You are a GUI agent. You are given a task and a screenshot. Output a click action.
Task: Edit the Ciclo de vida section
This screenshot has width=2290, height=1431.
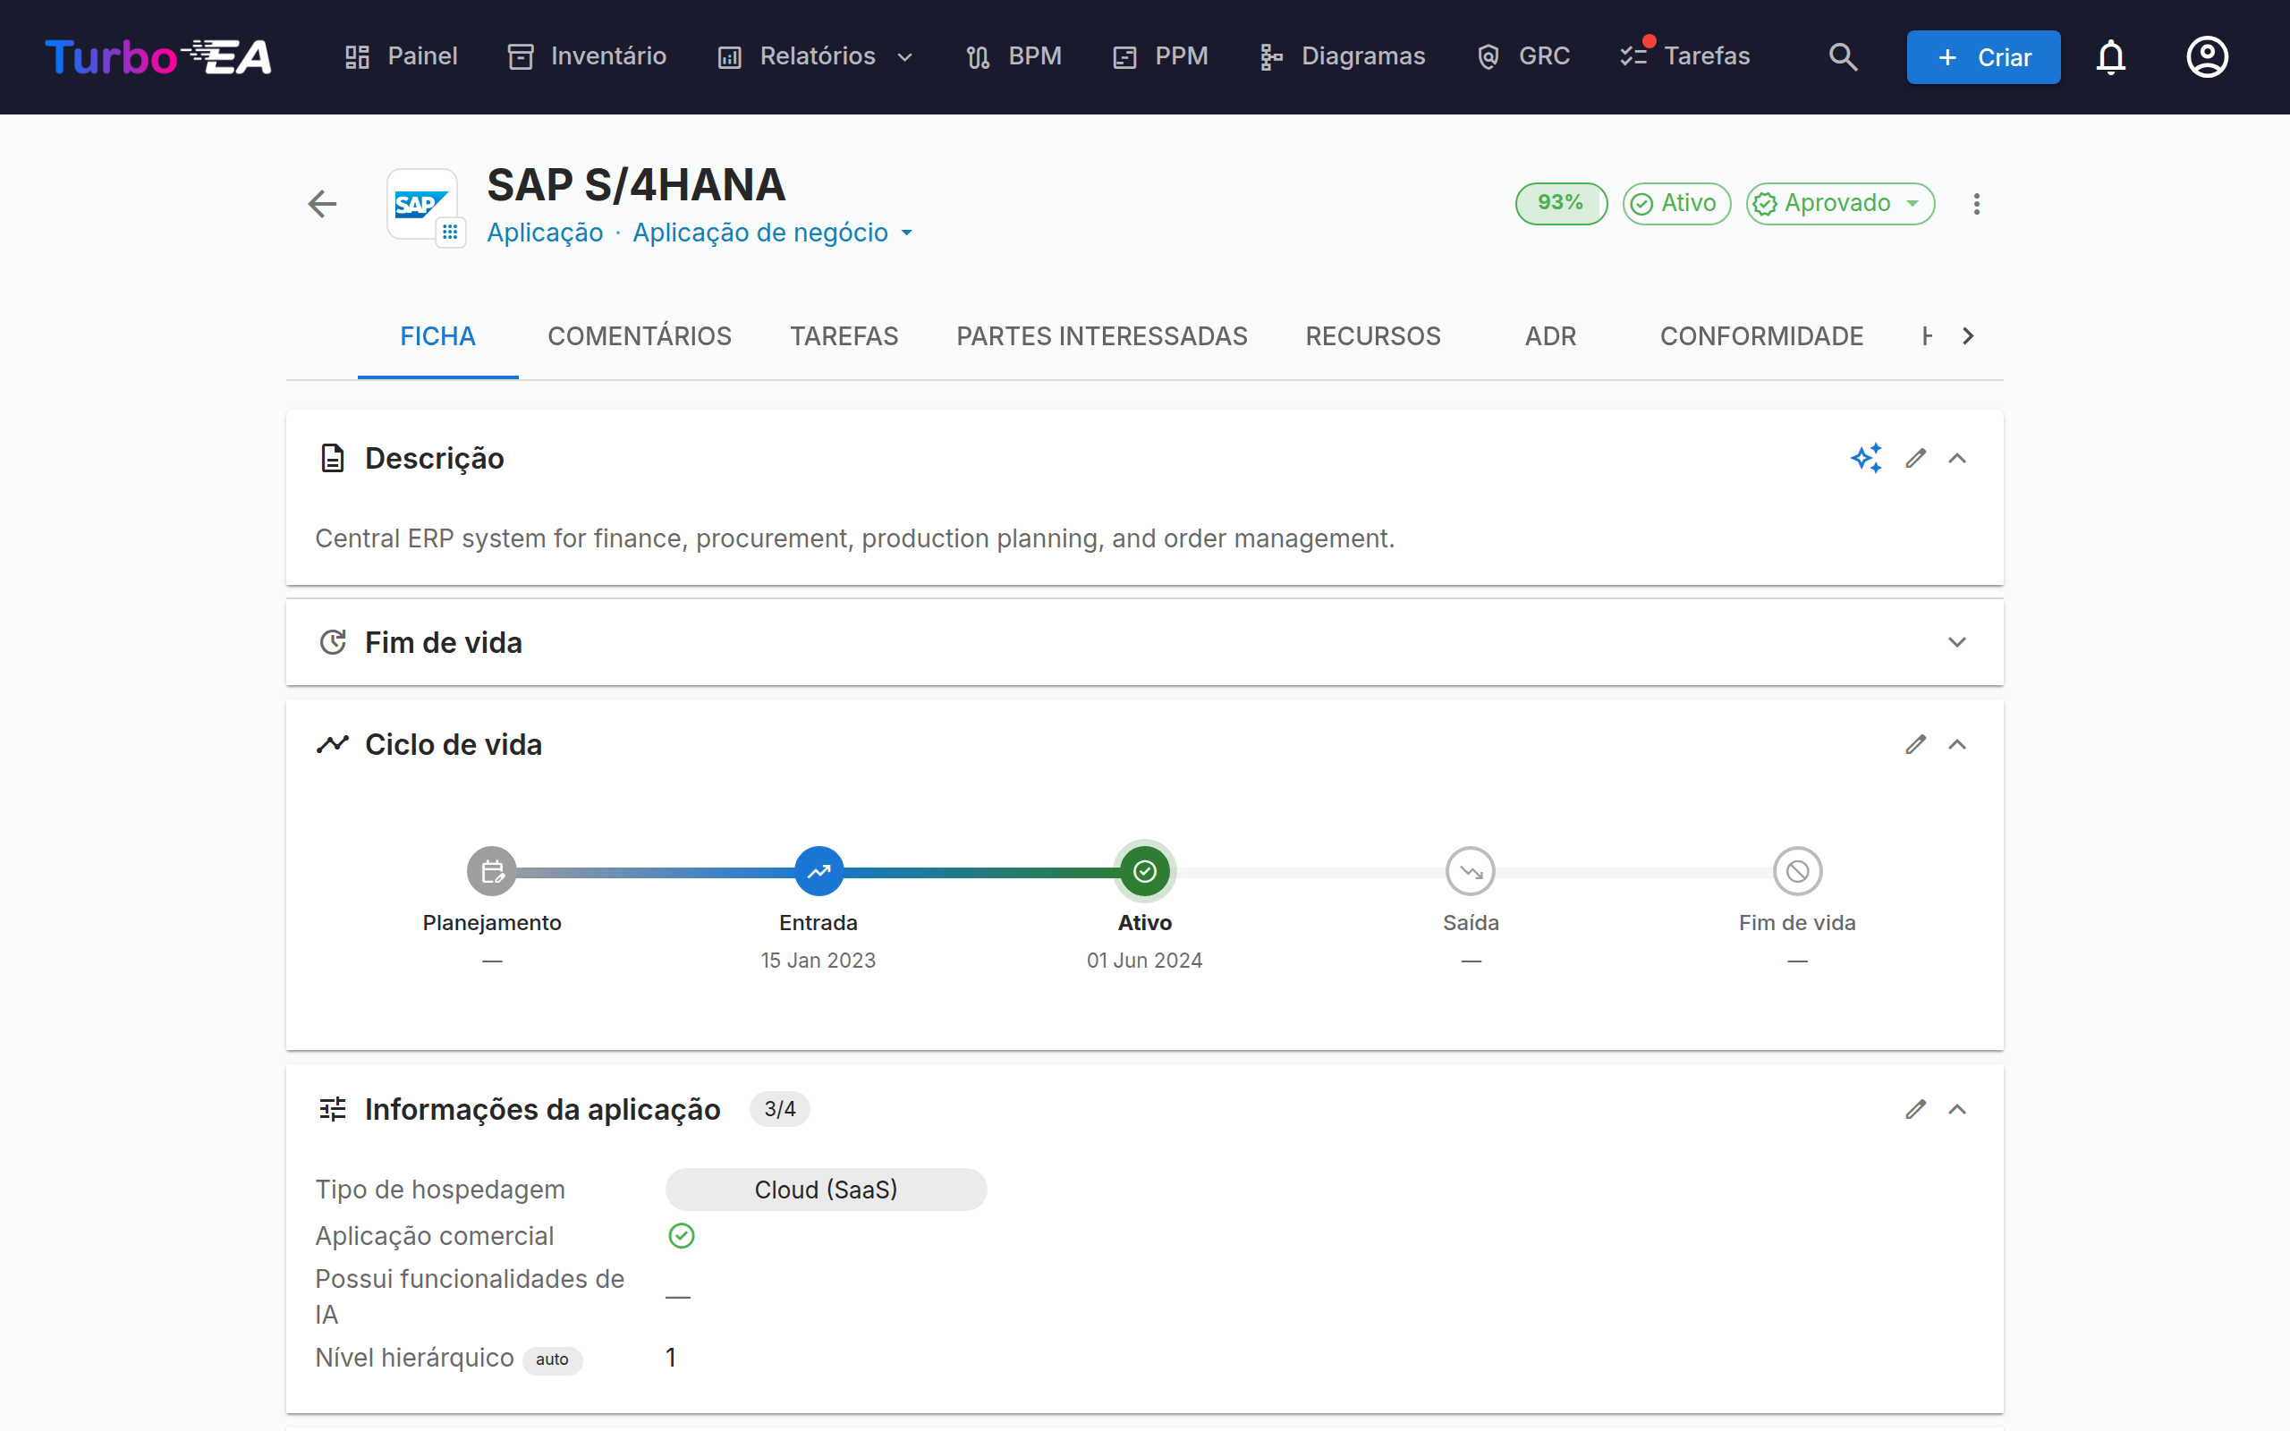click(x=1915, y=745)
